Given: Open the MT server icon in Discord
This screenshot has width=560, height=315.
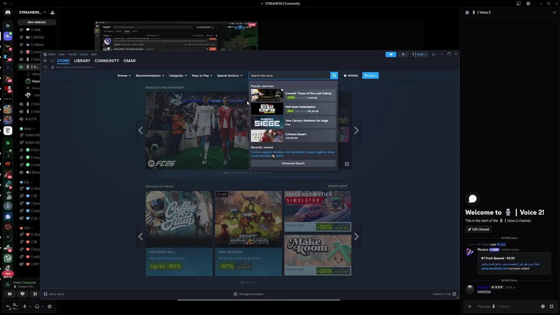Looking at the screenshot, I should click(8, 164).
